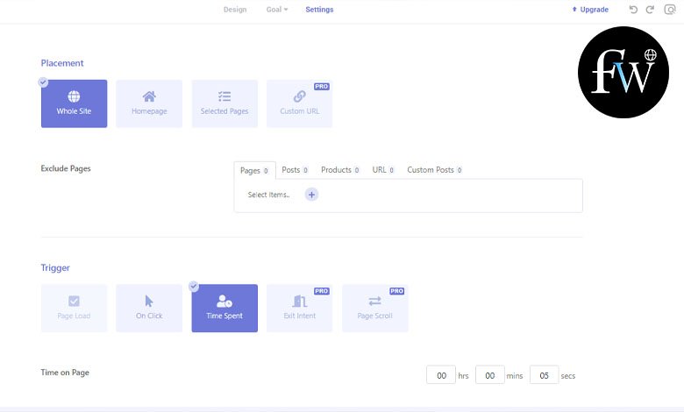Click the PRO badge on Exit Intent
The width and height of the screenshot is (684, 412).
[x=322, y=291]
